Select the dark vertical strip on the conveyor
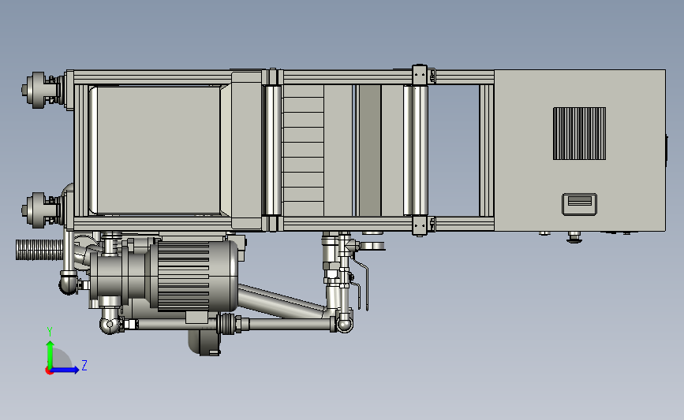 click(369, 151)
